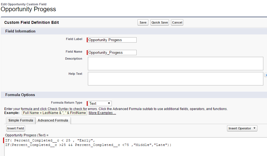This screenshot has width=267, height=156.
Task: Open the More Examples link
Action: [x=102, y=113]
